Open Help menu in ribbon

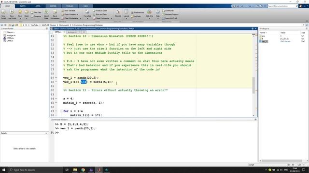158,14
